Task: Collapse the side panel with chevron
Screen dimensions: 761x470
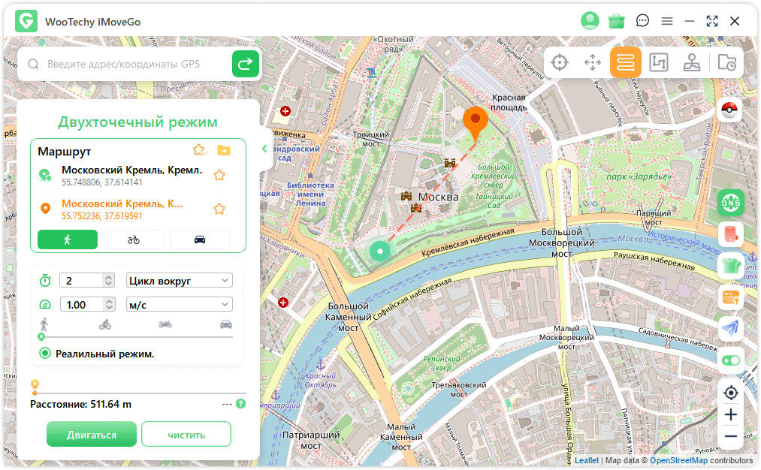Action: pyautogui.click(x=264, y=149)
